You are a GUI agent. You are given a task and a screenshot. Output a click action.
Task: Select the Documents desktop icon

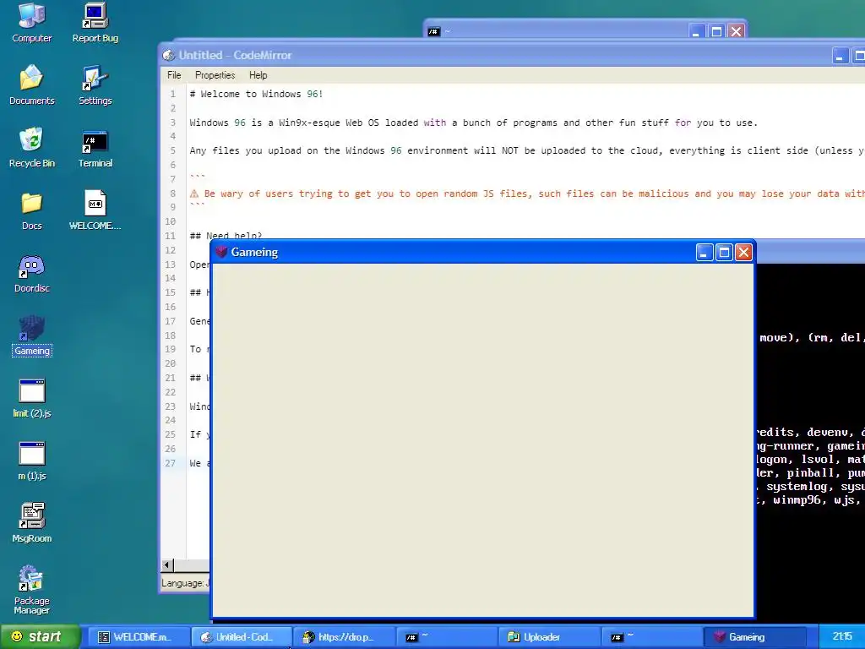click(x=31, y=85)
